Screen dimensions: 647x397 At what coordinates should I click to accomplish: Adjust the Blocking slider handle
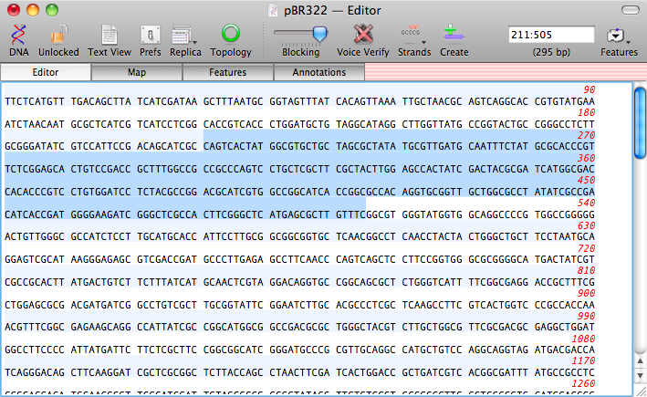pos(318,34)
